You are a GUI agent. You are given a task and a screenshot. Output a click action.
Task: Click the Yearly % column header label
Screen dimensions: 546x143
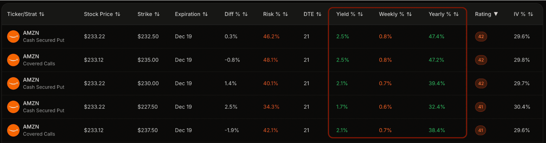[x=440, y=14]
